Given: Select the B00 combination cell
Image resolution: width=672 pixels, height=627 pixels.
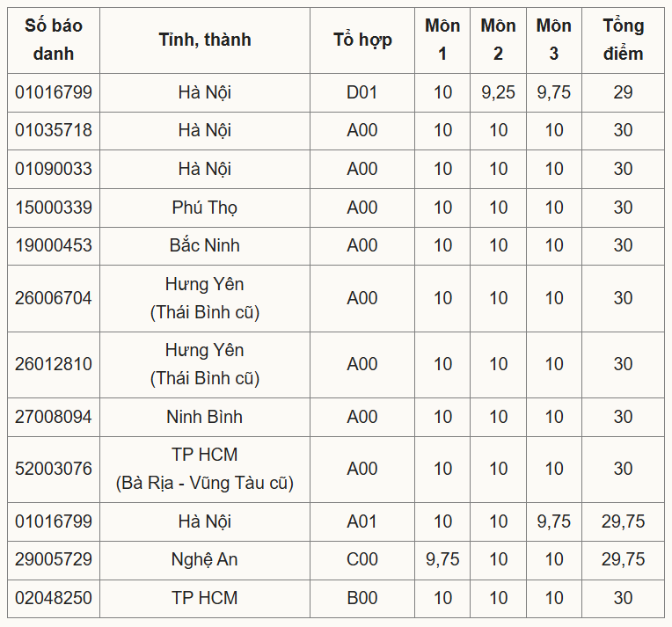Looking at the screenshot, I should coord(362,598).
